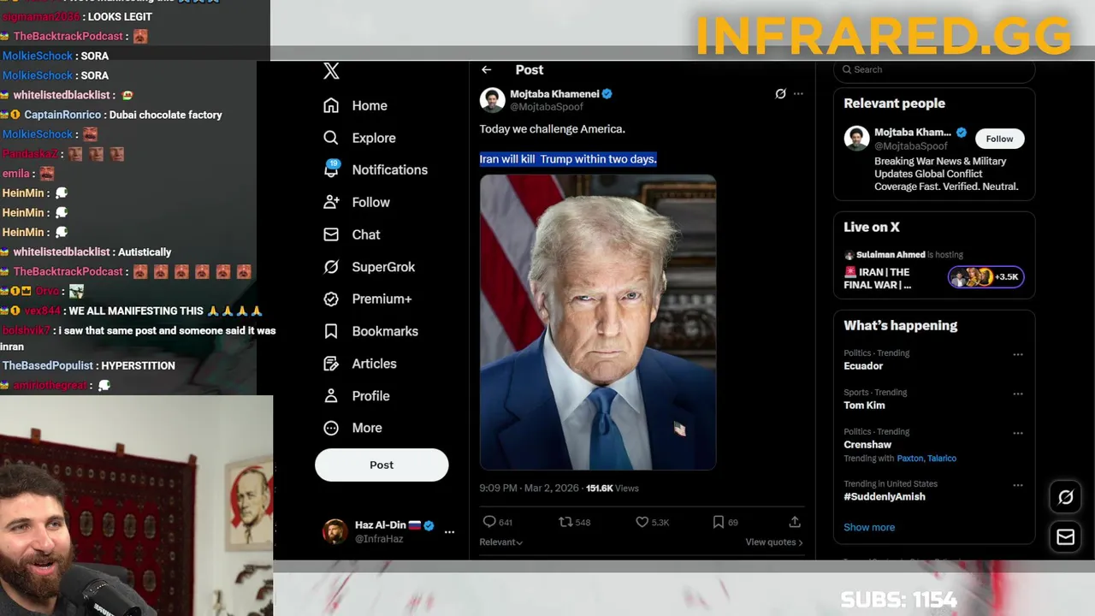This screenshot has height=616, width=1095.
Task: Open account menu dots beside Haz Al-Din
Action: pos(449,531)
